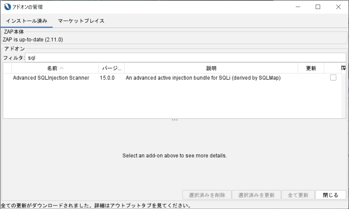Viewport: 349px width, 209px height.
Task: Focus the フィルタ input containing sql
Action: [x=185, y=58]
